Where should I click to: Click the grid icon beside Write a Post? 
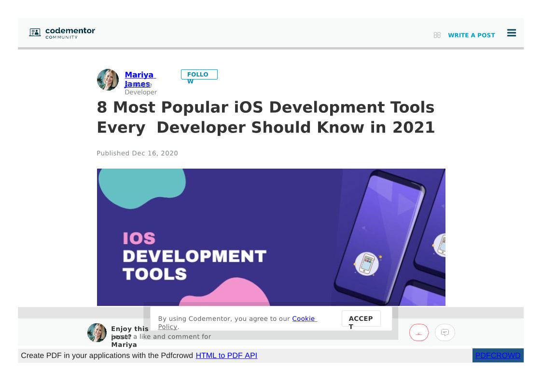437,35
